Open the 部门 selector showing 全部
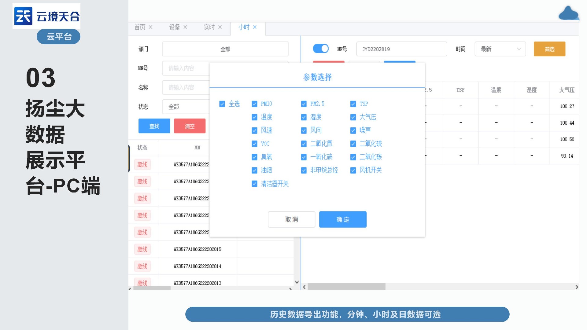This screenshot has height=330, width=587. point(225,49)
